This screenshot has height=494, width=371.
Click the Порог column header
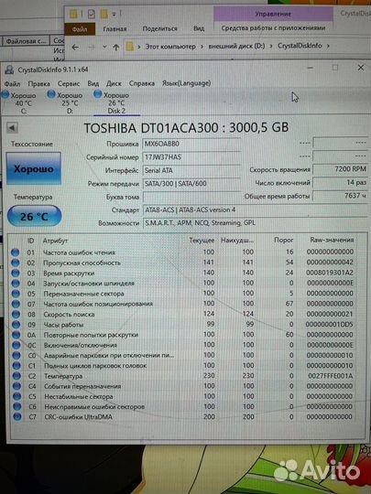pyautogui.click(x=283, y=241)
